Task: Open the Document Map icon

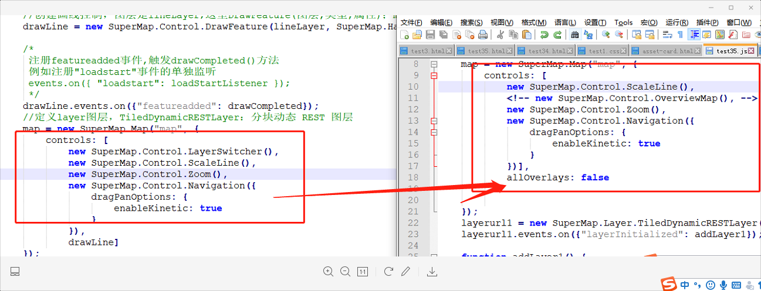Action: (720, 35)
